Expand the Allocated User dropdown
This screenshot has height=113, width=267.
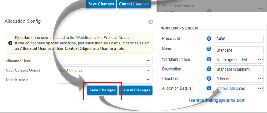click(x=105, y=61)
